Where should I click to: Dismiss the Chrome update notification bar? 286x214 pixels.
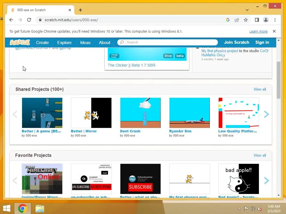[274, 31]
